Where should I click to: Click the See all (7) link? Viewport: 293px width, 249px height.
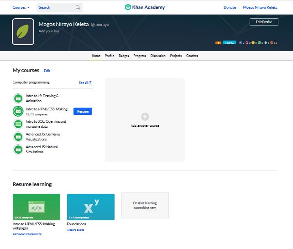[x=86, y=83]
